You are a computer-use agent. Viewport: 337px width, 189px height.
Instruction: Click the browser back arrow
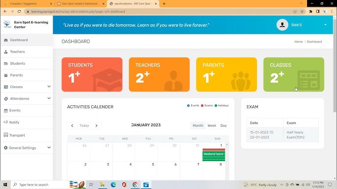click(x=5, y=11)
